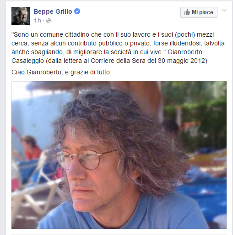Open Beppe Grillo's profile picture

[21, 16]
